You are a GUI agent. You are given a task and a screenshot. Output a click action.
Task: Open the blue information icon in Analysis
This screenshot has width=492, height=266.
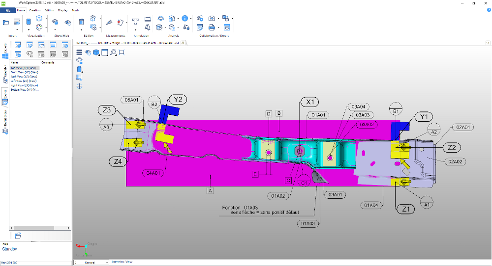(x=185, y=19)
